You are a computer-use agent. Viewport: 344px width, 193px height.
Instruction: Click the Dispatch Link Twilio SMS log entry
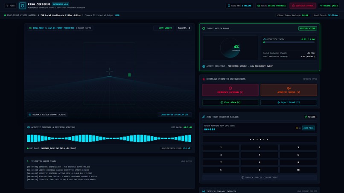61,180
